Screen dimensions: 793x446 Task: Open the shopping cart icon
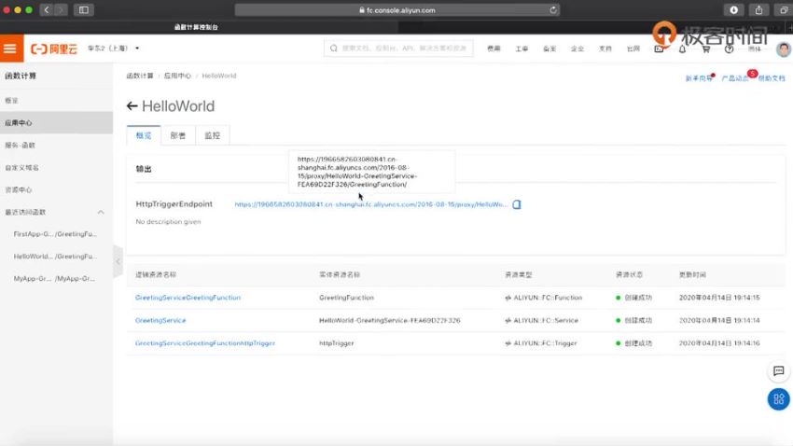[x=705, y=49]
